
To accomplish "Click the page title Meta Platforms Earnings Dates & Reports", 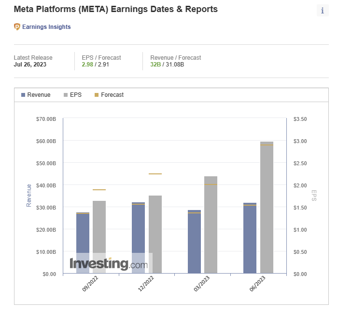I will [x=116, y=9].
